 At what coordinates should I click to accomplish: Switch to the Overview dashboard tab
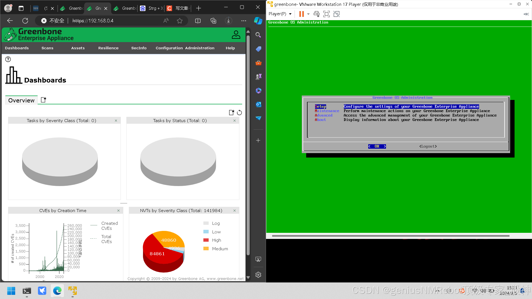pyautogui.click(x=21, y=100)
